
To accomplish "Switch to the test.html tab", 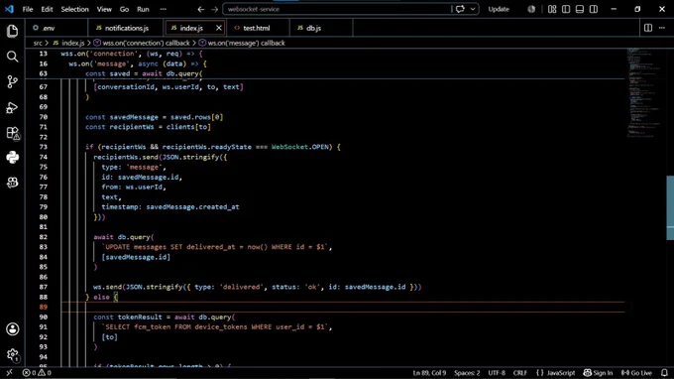I will (257, 28).
